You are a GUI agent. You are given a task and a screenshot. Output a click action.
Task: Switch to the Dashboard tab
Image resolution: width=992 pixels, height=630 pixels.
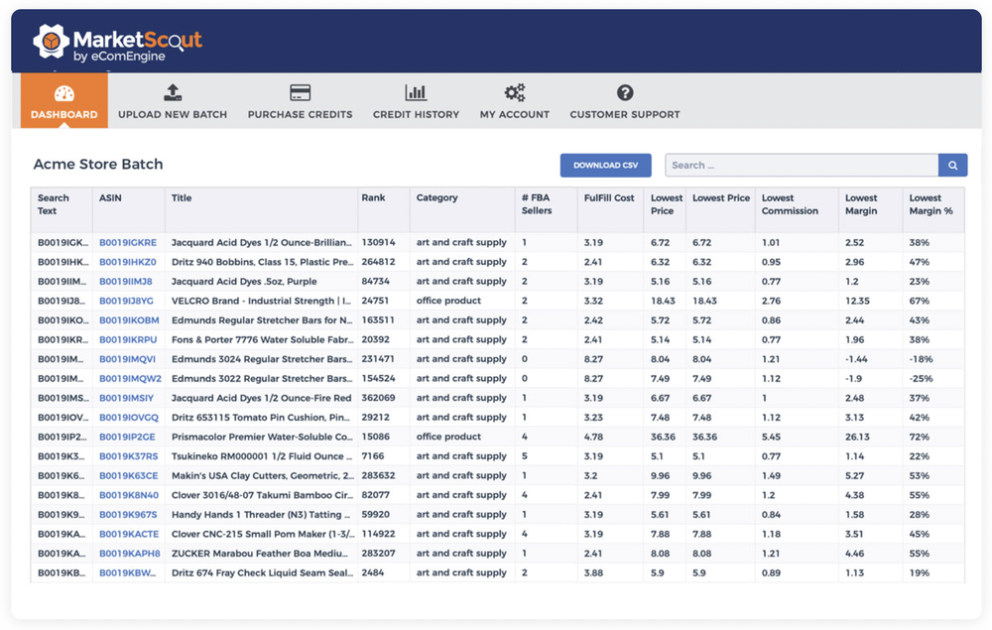click(x=63, y=101)
